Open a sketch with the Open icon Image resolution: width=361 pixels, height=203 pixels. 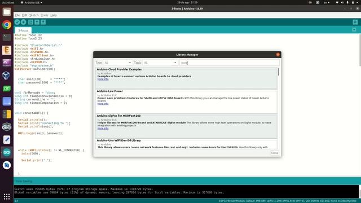pos(37,22)
